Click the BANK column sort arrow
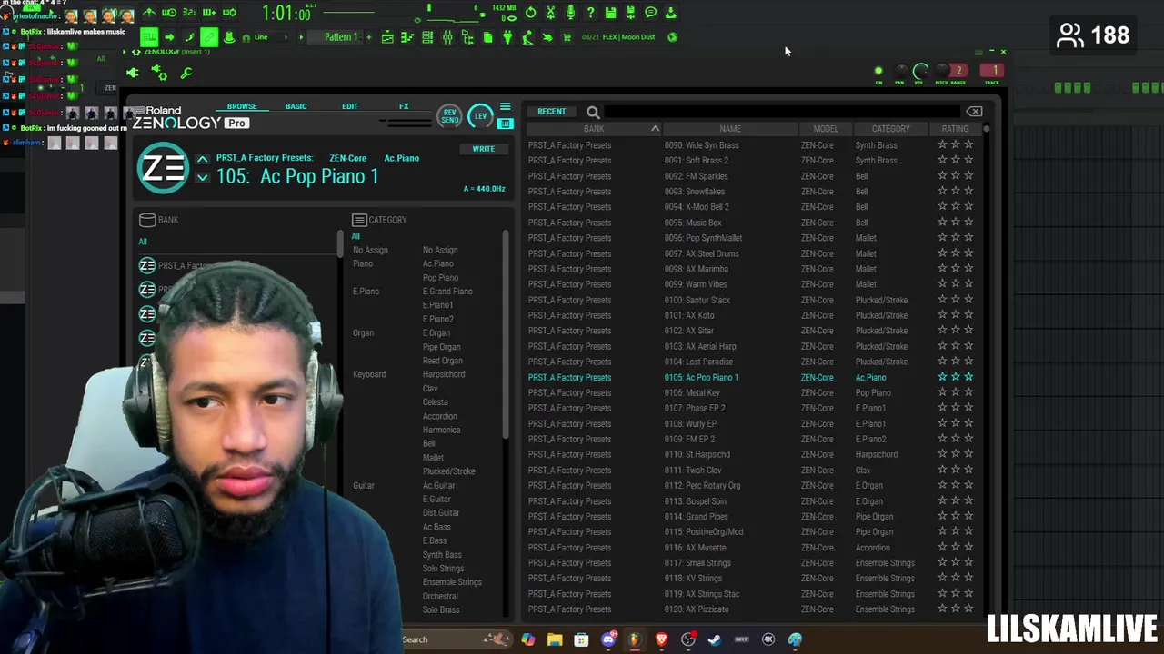This screenshot has height=654, width=1164. 655,129
